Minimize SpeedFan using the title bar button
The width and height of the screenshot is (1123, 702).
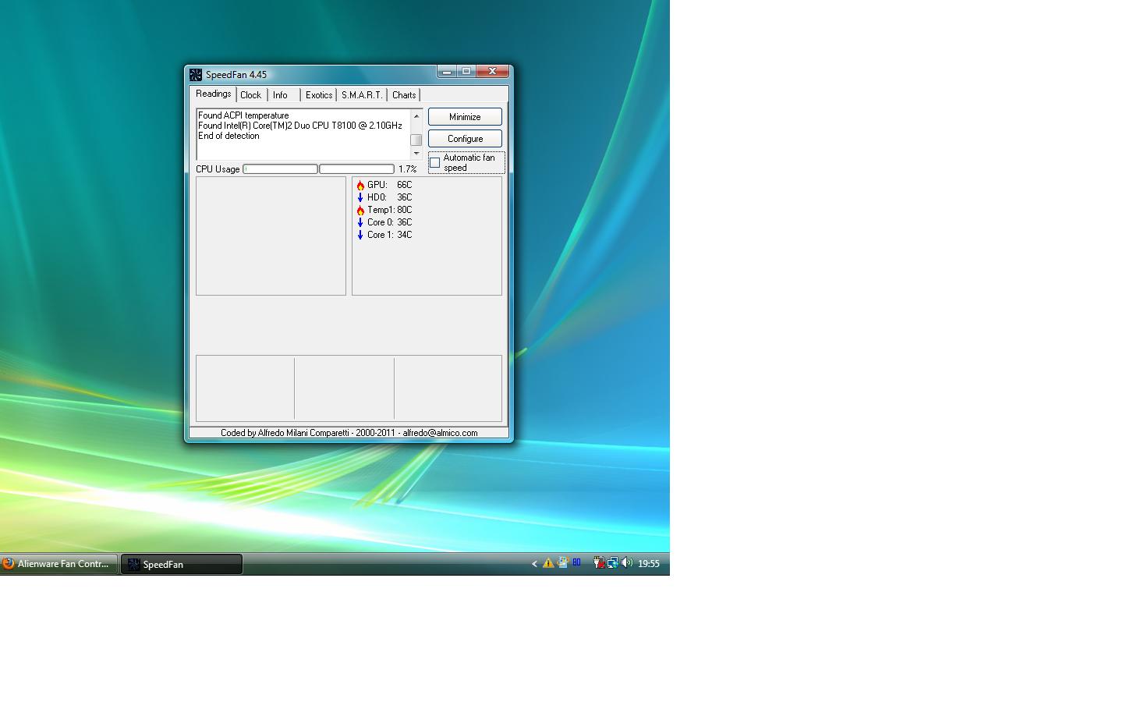tap(447, 71)
